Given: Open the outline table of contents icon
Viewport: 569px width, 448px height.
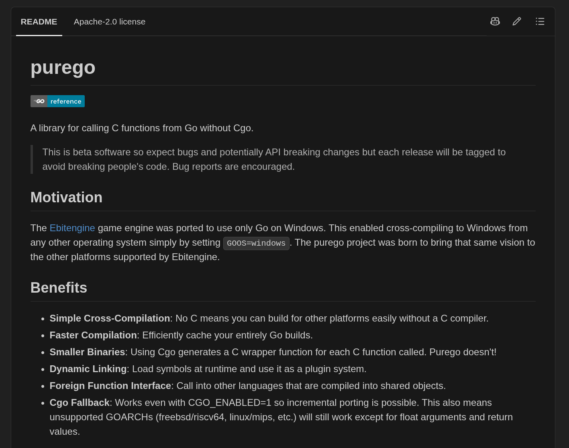Looking at the screenshot, I should click(540, 21).
